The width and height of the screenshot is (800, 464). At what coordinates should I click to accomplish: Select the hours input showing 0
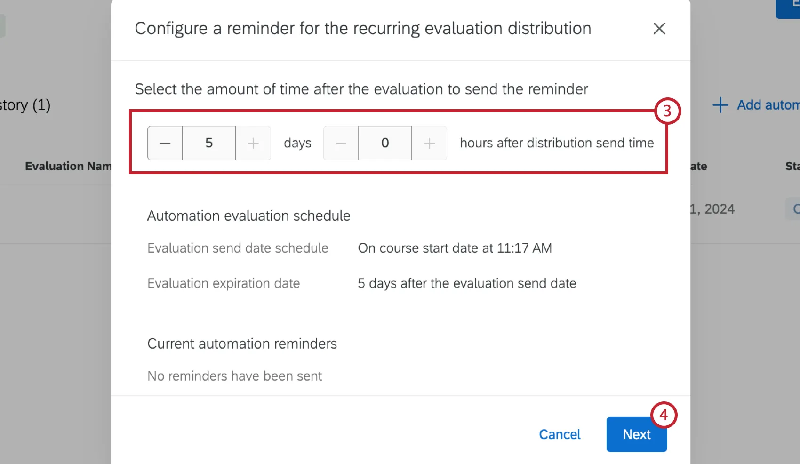coord(384,143)
